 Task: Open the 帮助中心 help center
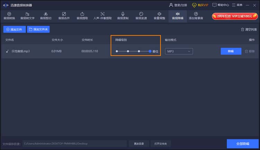coord(220,5)
